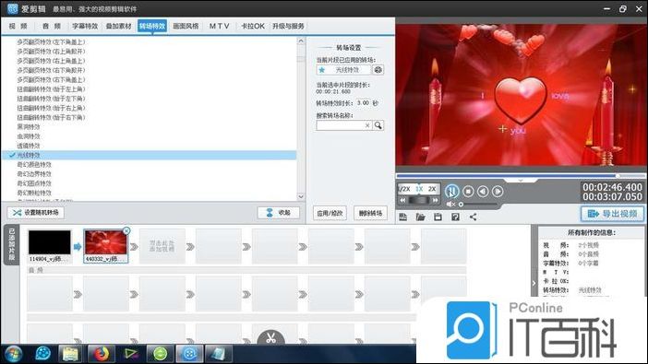Collapse the production info panel arrow
The width and height of the screenshot is (648, 364).
[x=534, y=283]
